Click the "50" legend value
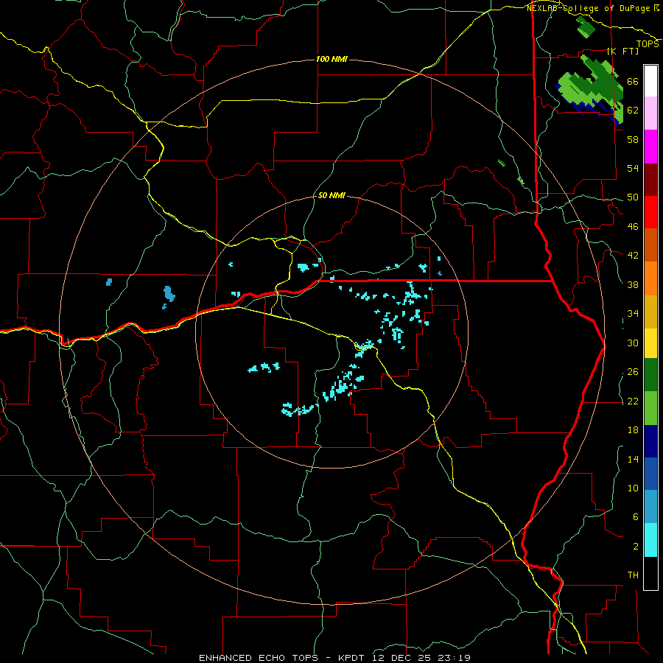This screenshot has width=663, height=663. pyautogui.click(x=633, y=197)
